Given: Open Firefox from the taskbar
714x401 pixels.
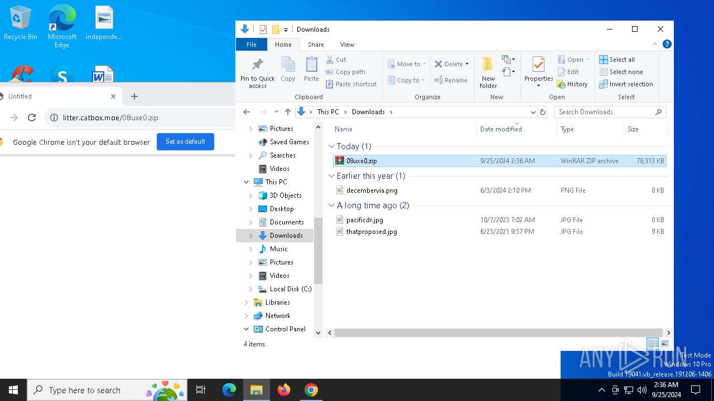Looking at the screenshot, I should coord(284,390).
